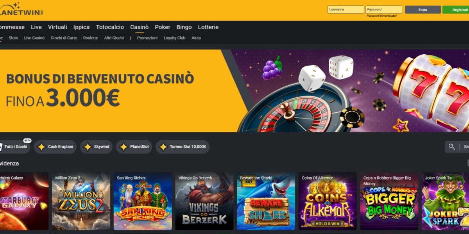
Task: Click the Planetwin365 logo
Action: pos(21,9)
